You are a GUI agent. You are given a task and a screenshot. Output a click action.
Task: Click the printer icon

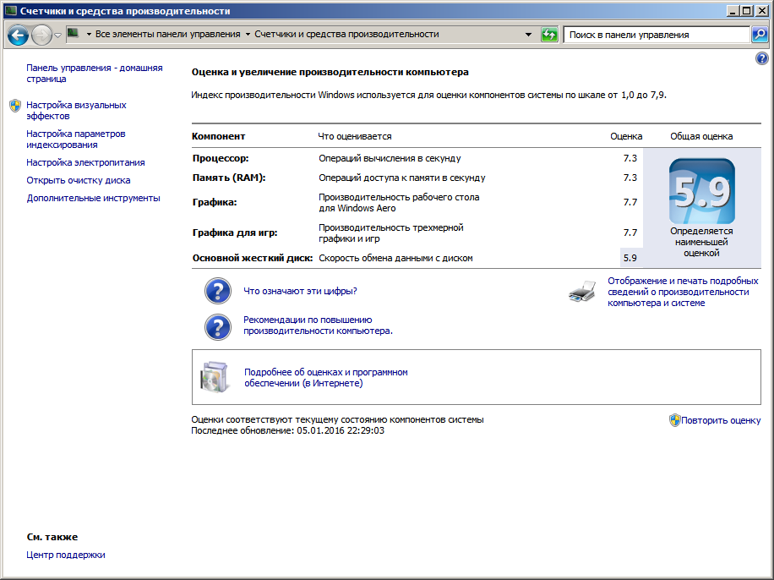(x=582, y=292)
